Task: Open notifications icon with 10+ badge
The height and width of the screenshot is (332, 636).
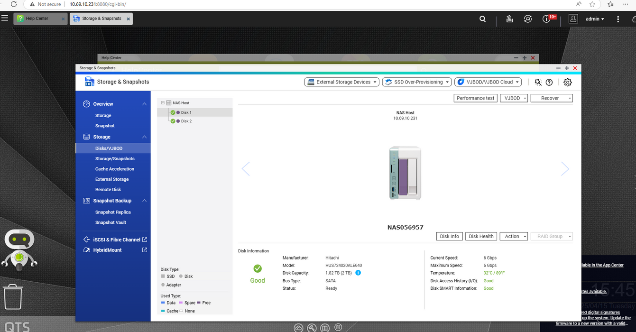Action: (x=547, y=19)
